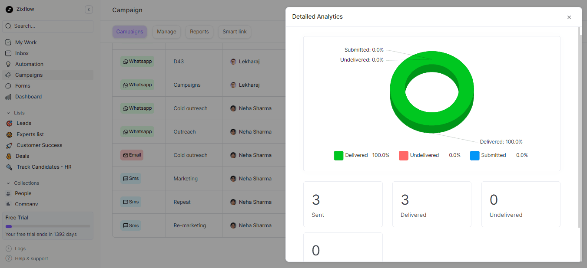Collapse the sidebar with the chevron button
587x268 pixels.
[89, 9]
